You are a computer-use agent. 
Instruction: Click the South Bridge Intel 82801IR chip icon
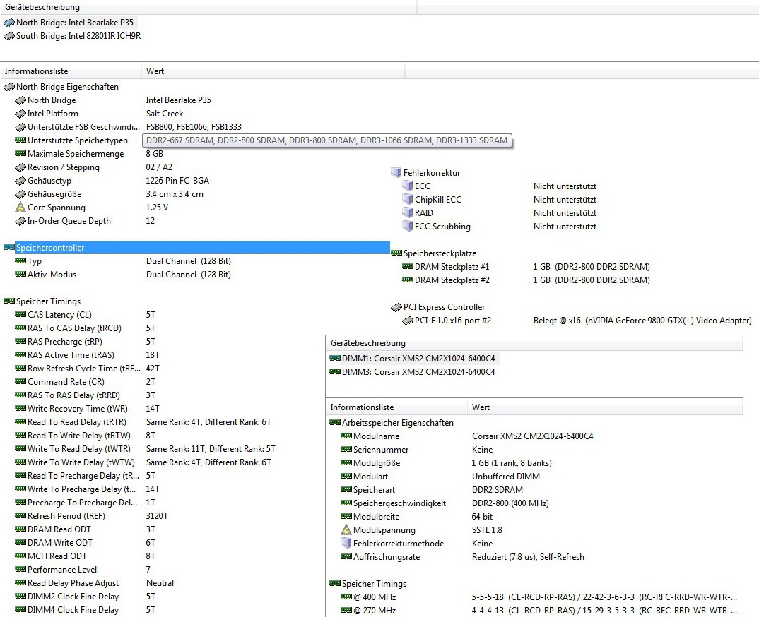coord(9,36)
